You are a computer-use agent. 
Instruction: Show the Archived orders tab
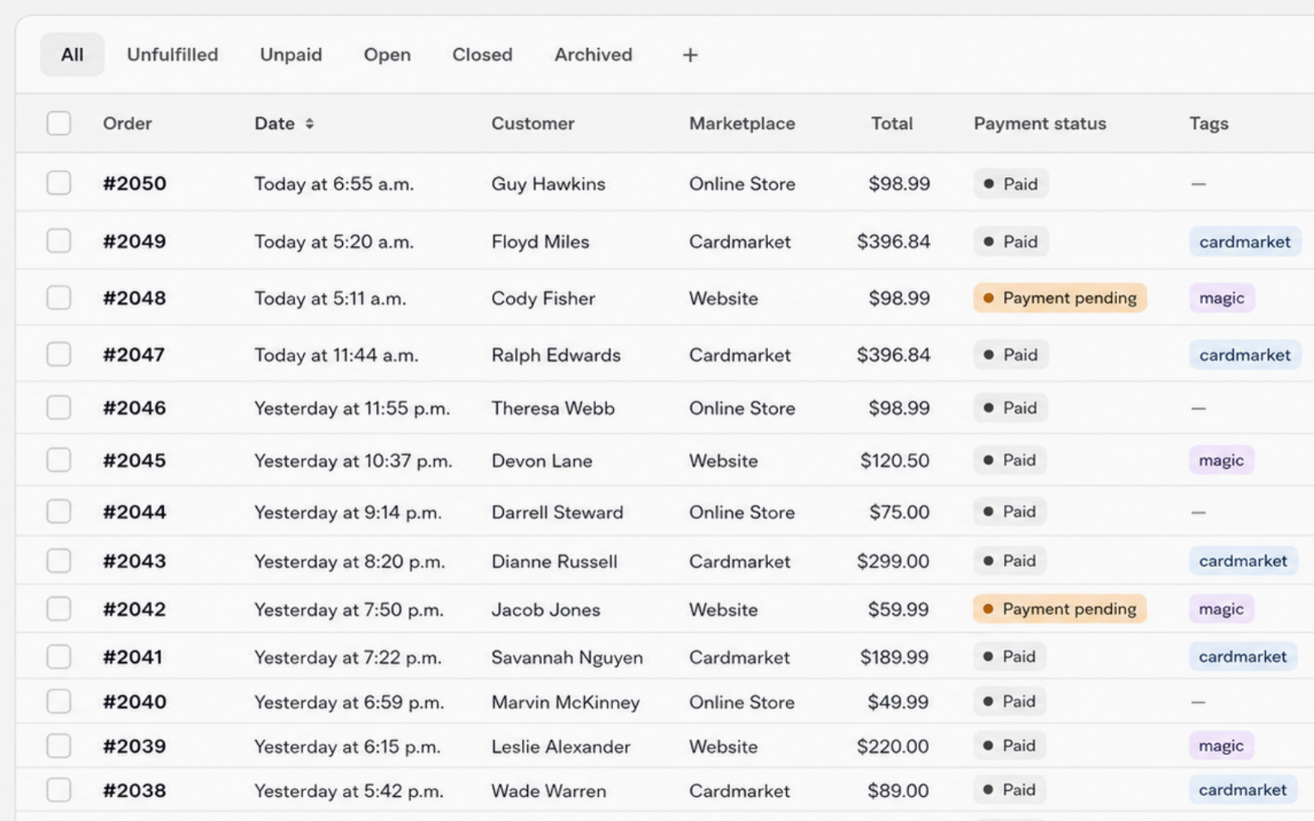click(593, 55)
